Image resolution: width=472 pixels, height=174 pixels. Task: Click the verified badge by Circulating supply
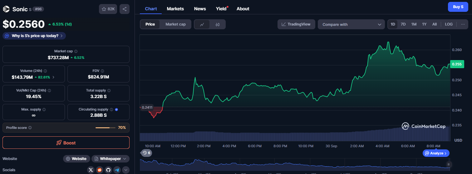(116, 110)
